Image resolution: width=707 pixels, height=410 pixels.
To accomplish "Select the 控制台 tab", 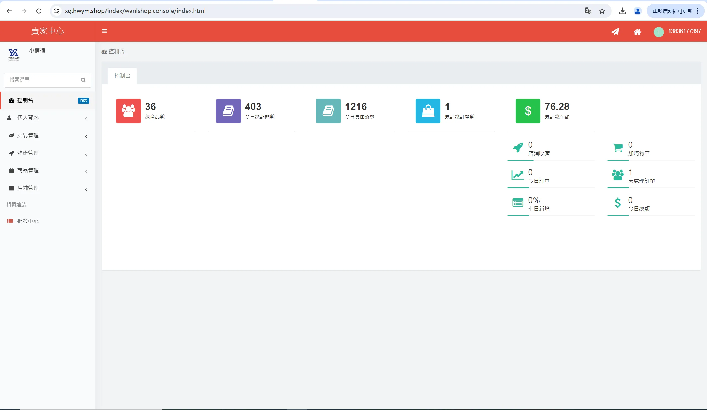I will pos(122,75).
